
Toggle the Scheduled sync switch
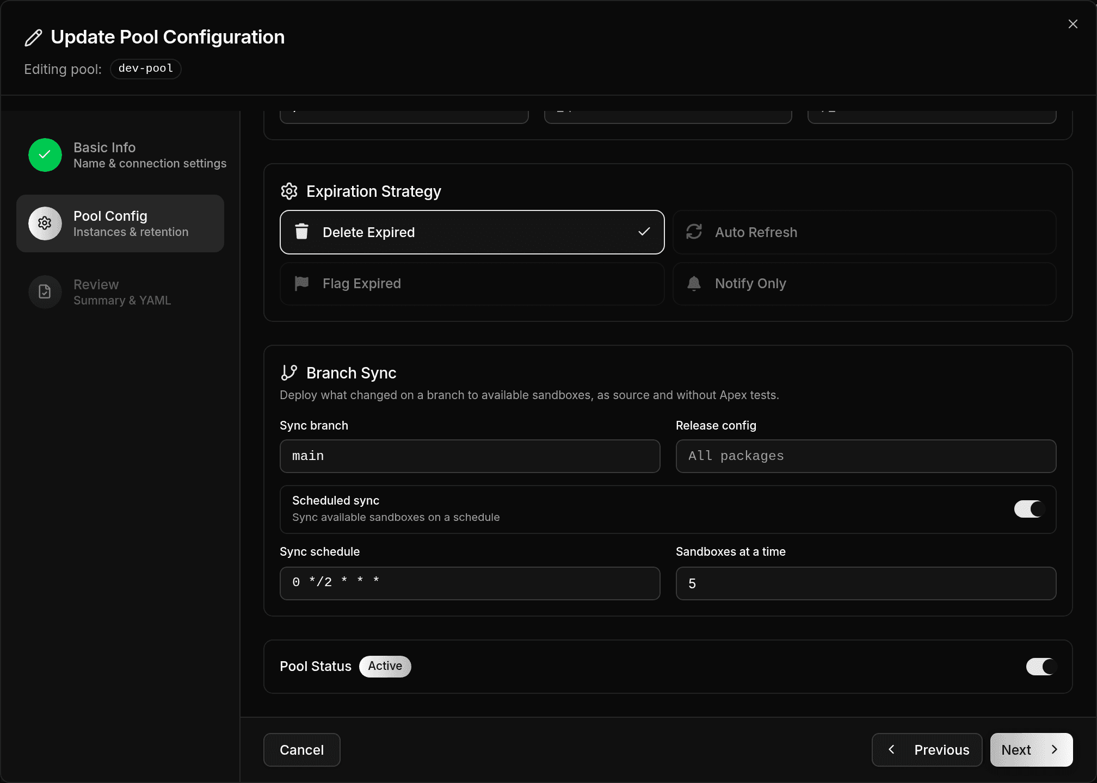click(1029, 509)
